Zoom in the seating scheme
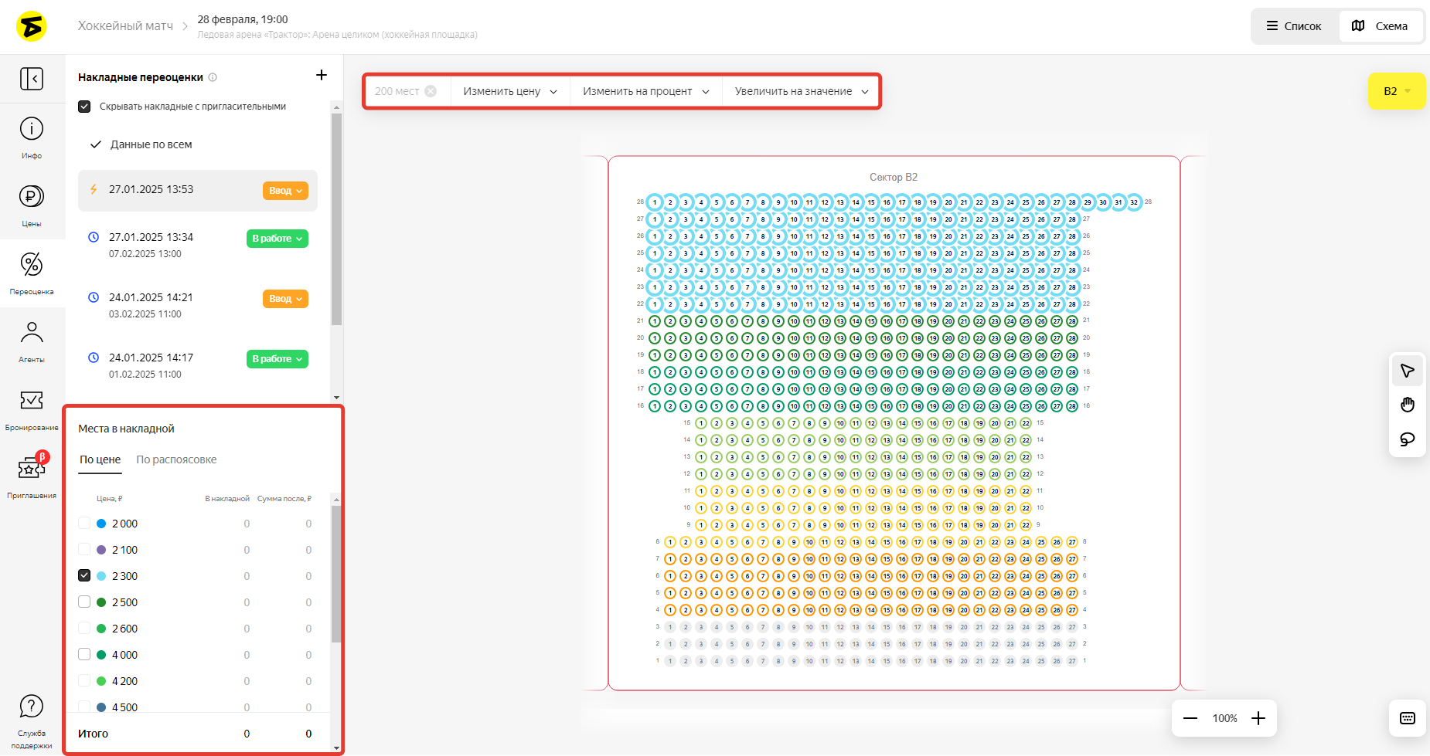1430x756 pixels. click(1258, 718)
